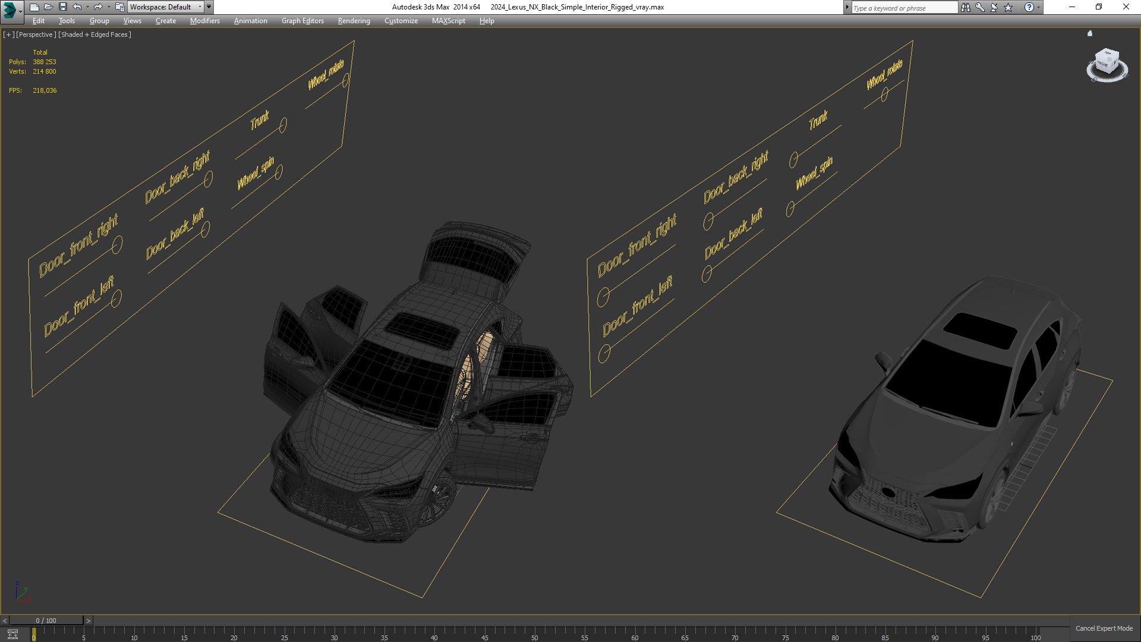Step time slider forward with right arrow
The height and width of the screenshot is (642, 1141).
(89, 621)
